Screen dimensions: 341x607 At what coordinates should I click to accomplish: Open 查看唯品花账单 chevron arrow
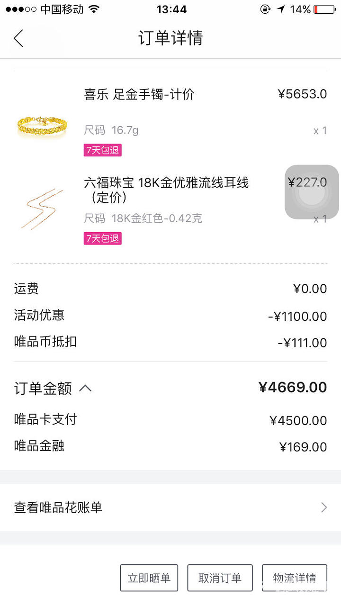click(324, 507)
